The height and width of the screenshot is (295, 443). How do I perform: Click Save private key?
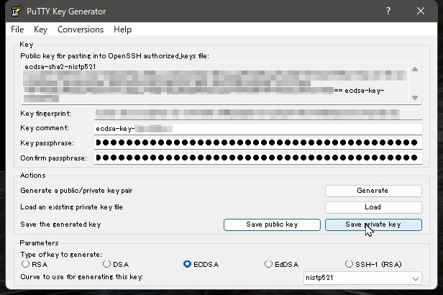pyautogui.click(x=373, y=224)
